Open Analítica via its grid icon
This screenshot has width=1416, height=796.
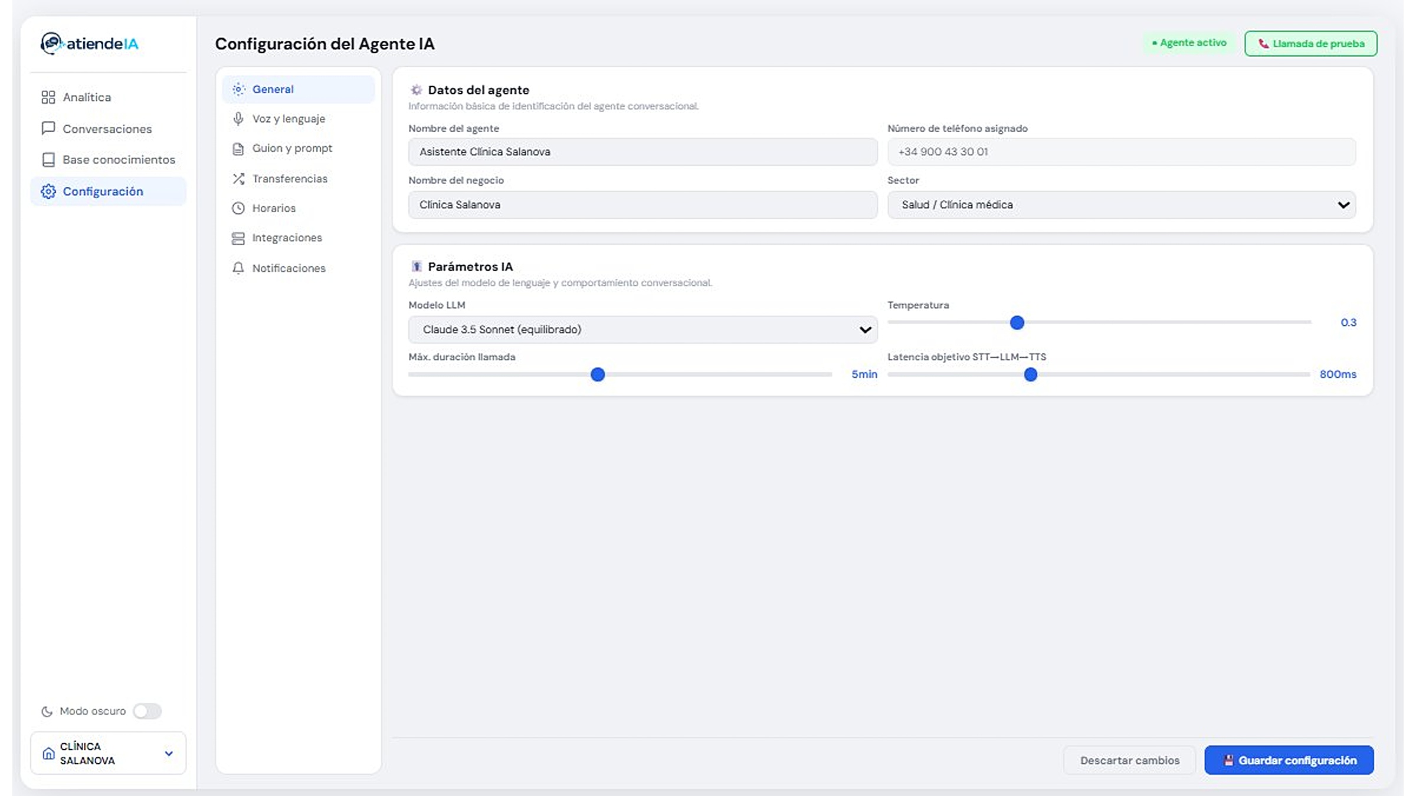click(48, 97)
